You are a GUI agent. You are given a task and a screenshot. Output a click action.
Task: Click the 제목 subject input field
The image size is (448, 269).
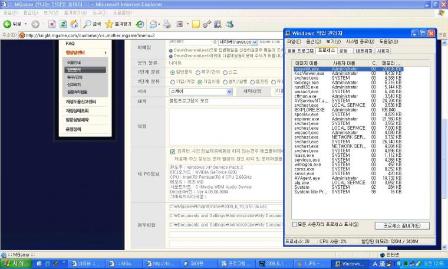[x=226, y=101]
